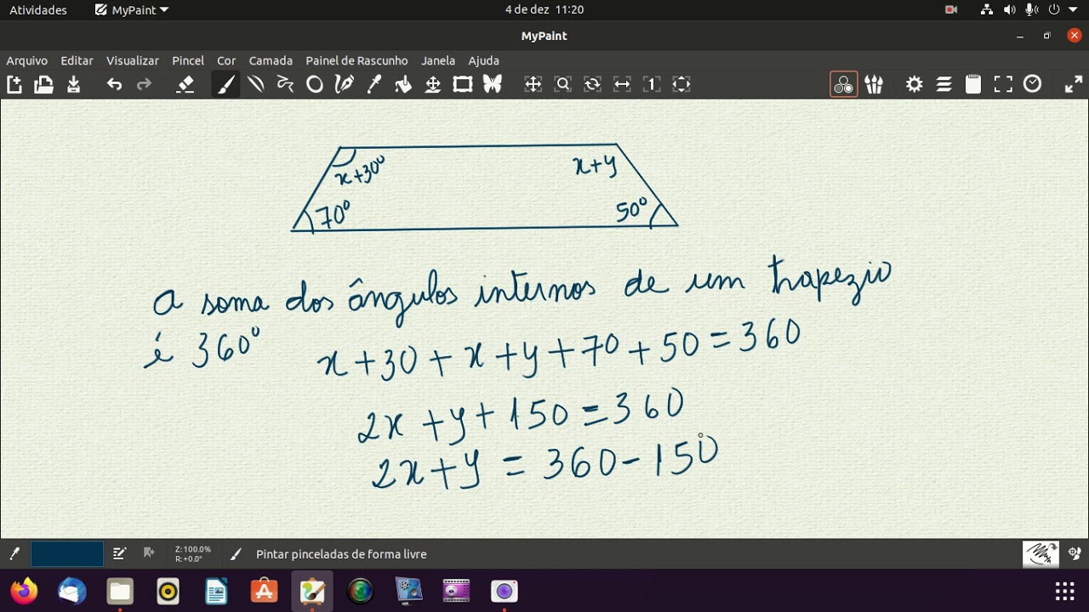Click the microphone status icon
This screenshot has height=612, width=1089.
tap(1031, 10)
